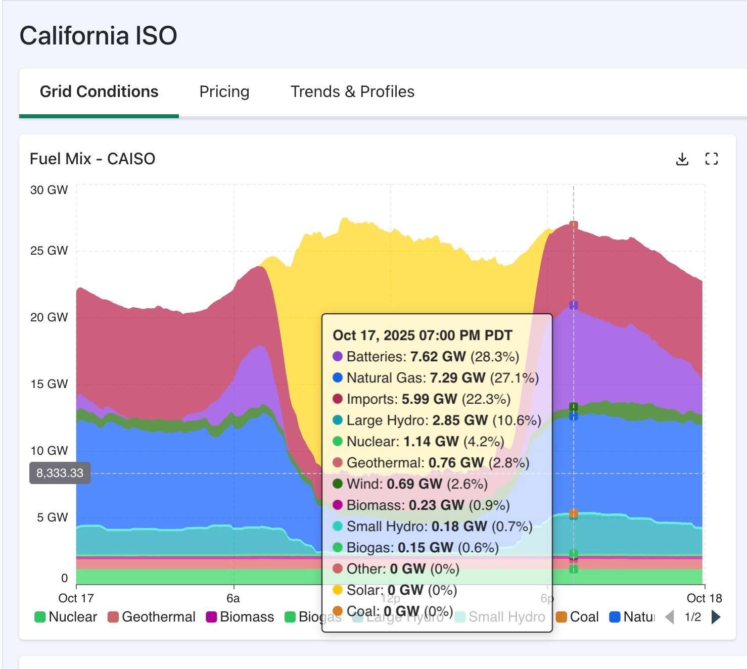Viewport: 747px width, 669px height.
Task: Open the Trends & Profiles tab
Action: [352, 92]
